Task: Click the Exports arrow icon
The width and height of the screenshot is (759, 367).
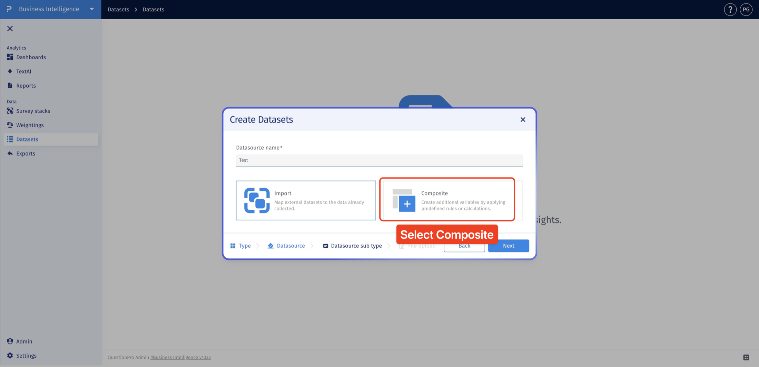Action: coord(10,153)
